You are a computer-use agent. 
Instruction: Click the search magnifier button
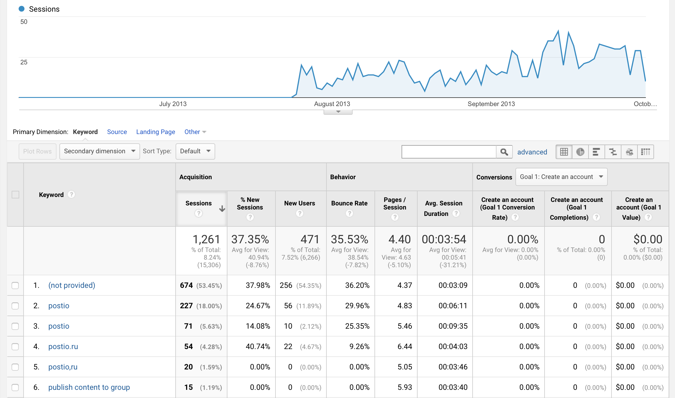tap(504, 152)
